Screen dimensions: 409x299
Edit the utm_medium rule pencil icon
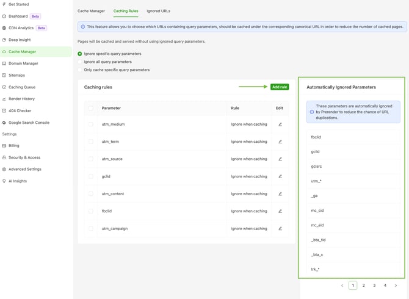coord(280,124)
